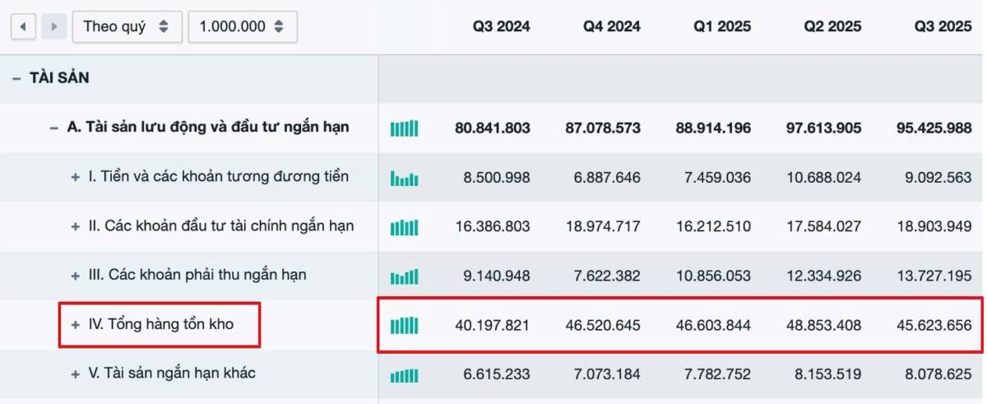
Task: Expand V. Tài sản ngắn hạn khác
Action: pyautogui.click(x=76, y=374)
